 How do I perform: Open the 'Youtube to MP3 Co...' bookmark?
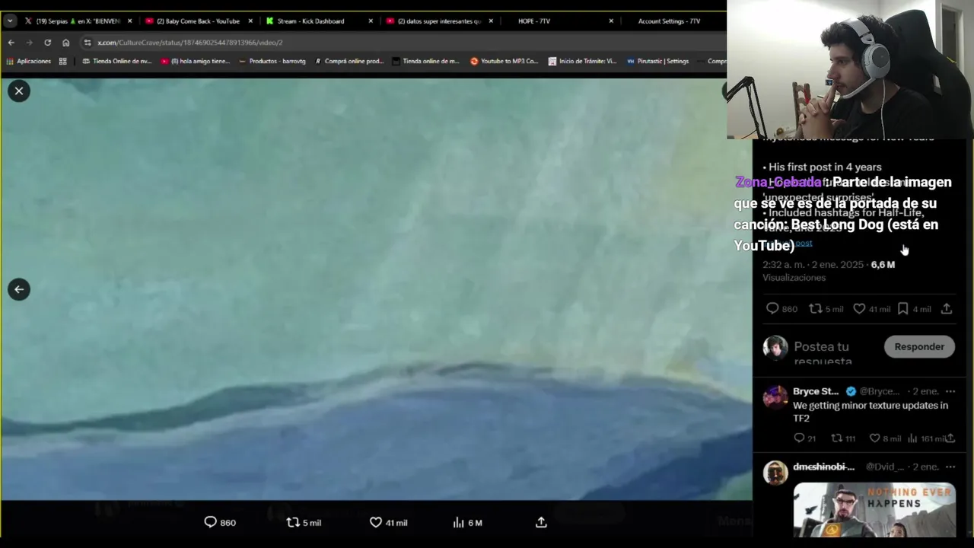pos(504,62)
